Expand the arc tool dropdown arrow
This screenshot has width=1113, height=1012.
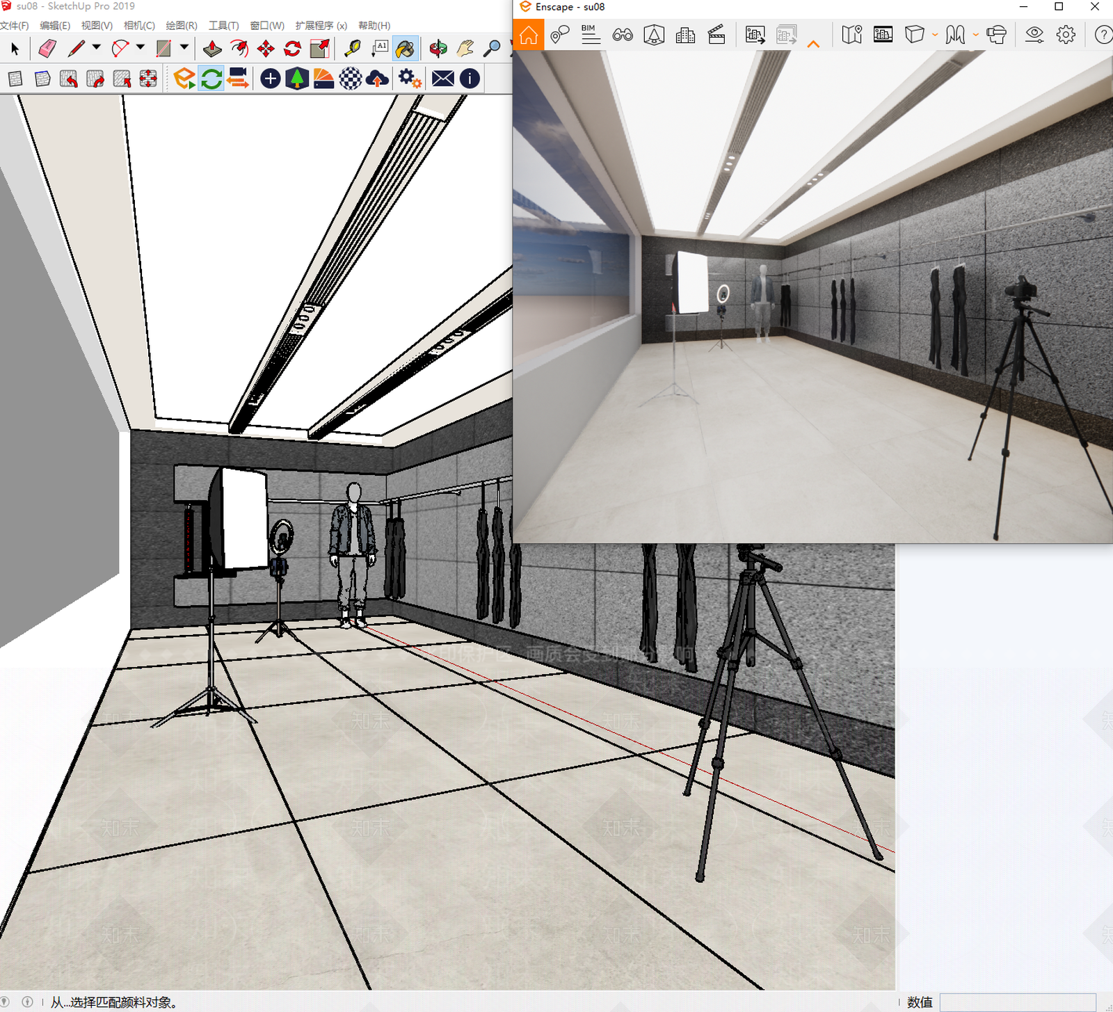tap(141, 47)
